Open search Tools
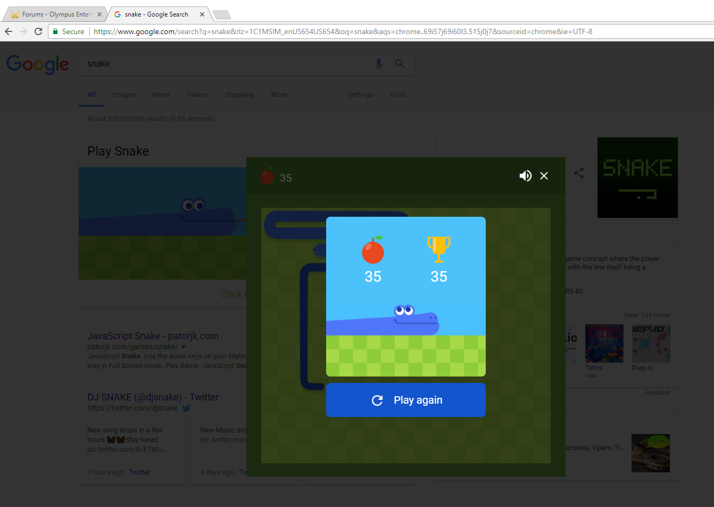 398,94
